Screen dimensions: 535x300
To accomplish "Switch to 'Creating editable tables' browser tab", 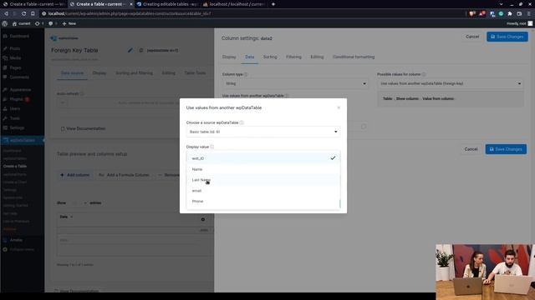I will click(167, 4).
